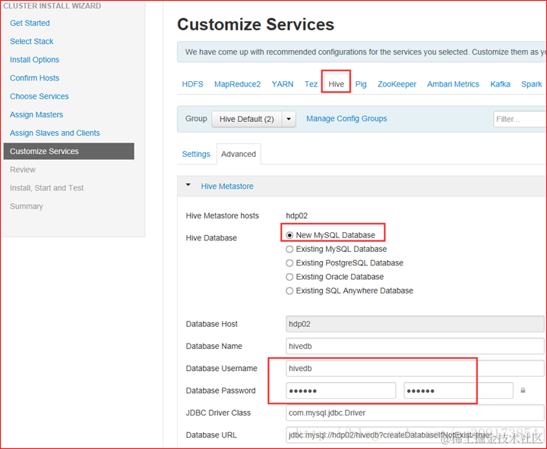Open the ZooKeeper service tab
This screenshot has height=449, width=547.
point(397,84)
